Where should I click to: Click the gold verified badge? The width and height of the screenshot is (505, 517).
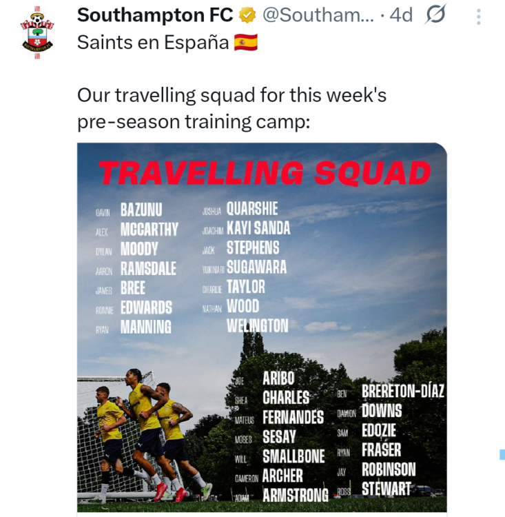click(x=247, y=15)
